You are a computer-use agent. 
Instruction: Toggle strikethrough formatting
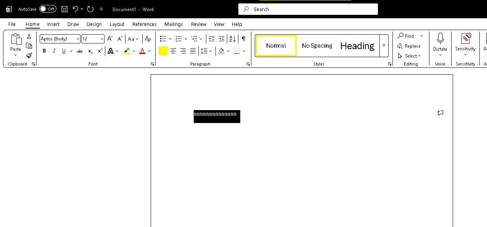[80, 51]
